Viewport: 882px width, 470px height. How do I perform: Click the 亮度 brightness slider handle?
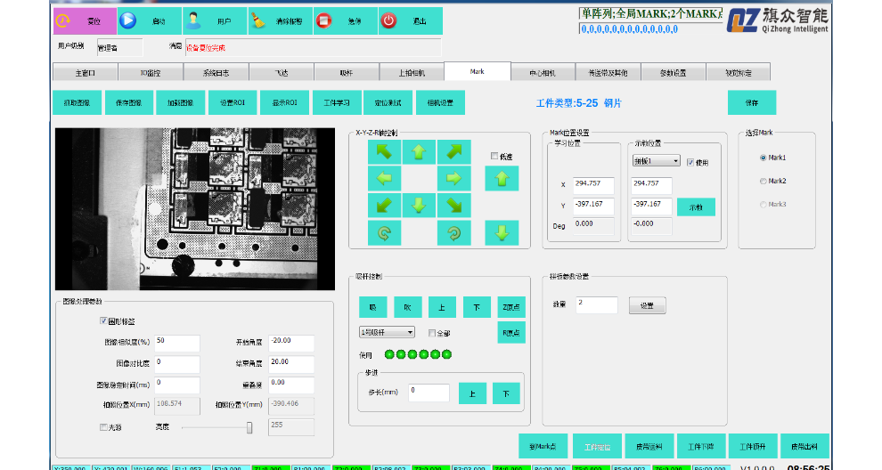click(249, 428)
